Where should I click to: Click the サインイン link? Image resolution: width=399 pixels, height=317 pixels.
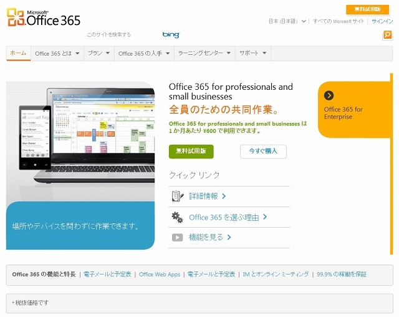(382, 21)
